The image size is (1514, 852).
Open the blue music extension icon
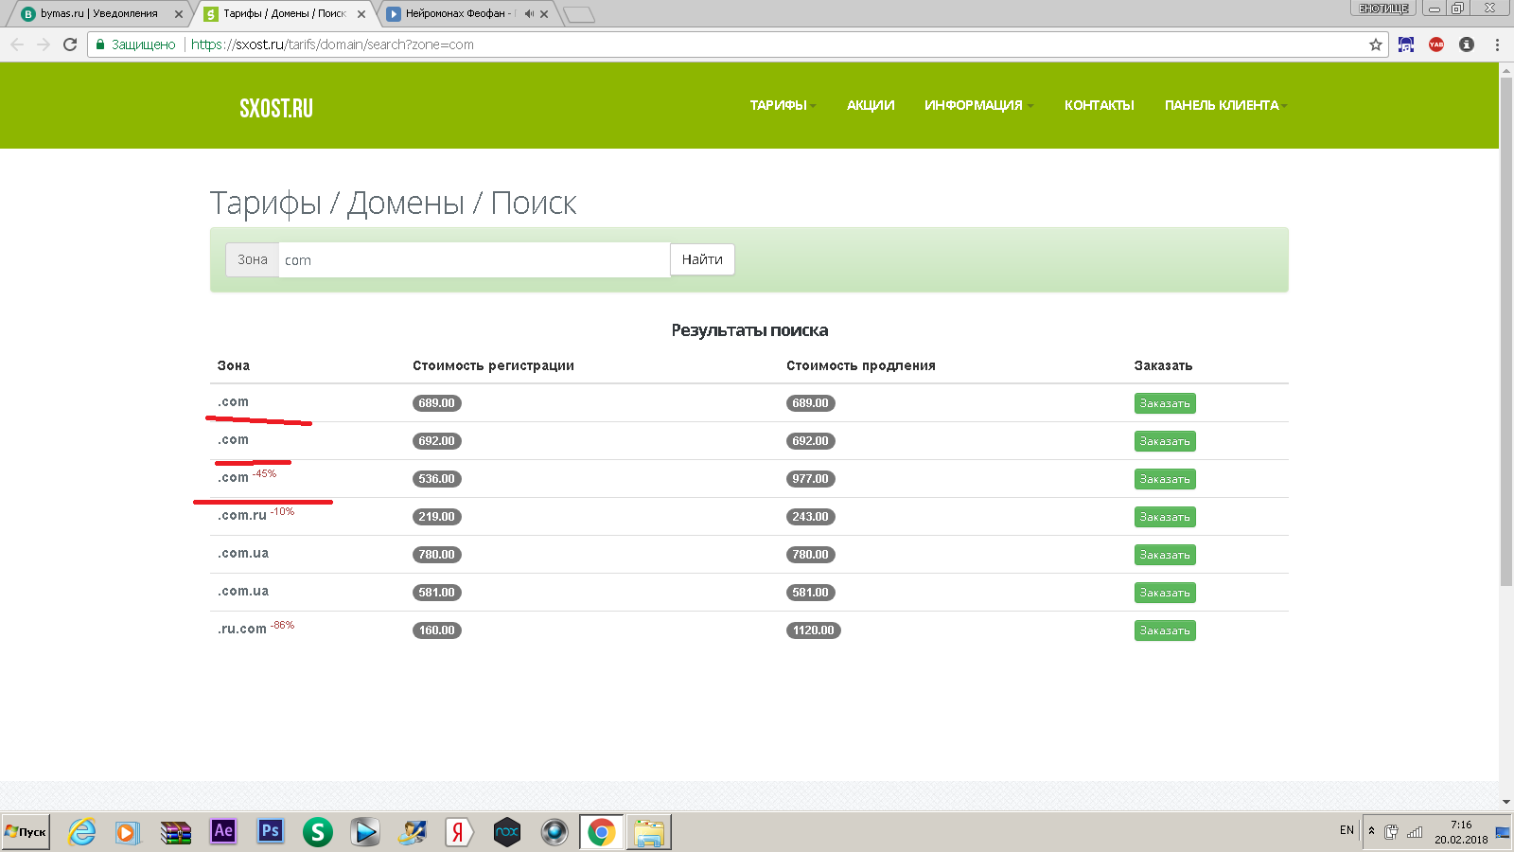1406,44
